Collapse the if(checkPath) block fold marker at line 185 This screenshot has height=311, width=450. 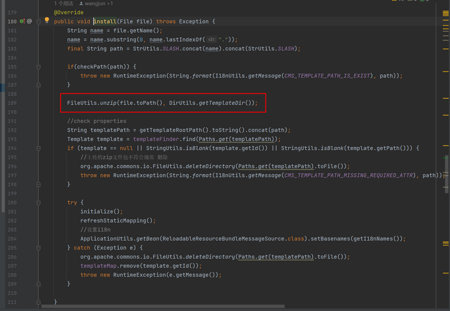(38, 68)
